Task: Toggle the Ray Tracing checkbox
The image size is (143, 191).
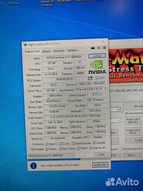Action: tap(61, 149)
